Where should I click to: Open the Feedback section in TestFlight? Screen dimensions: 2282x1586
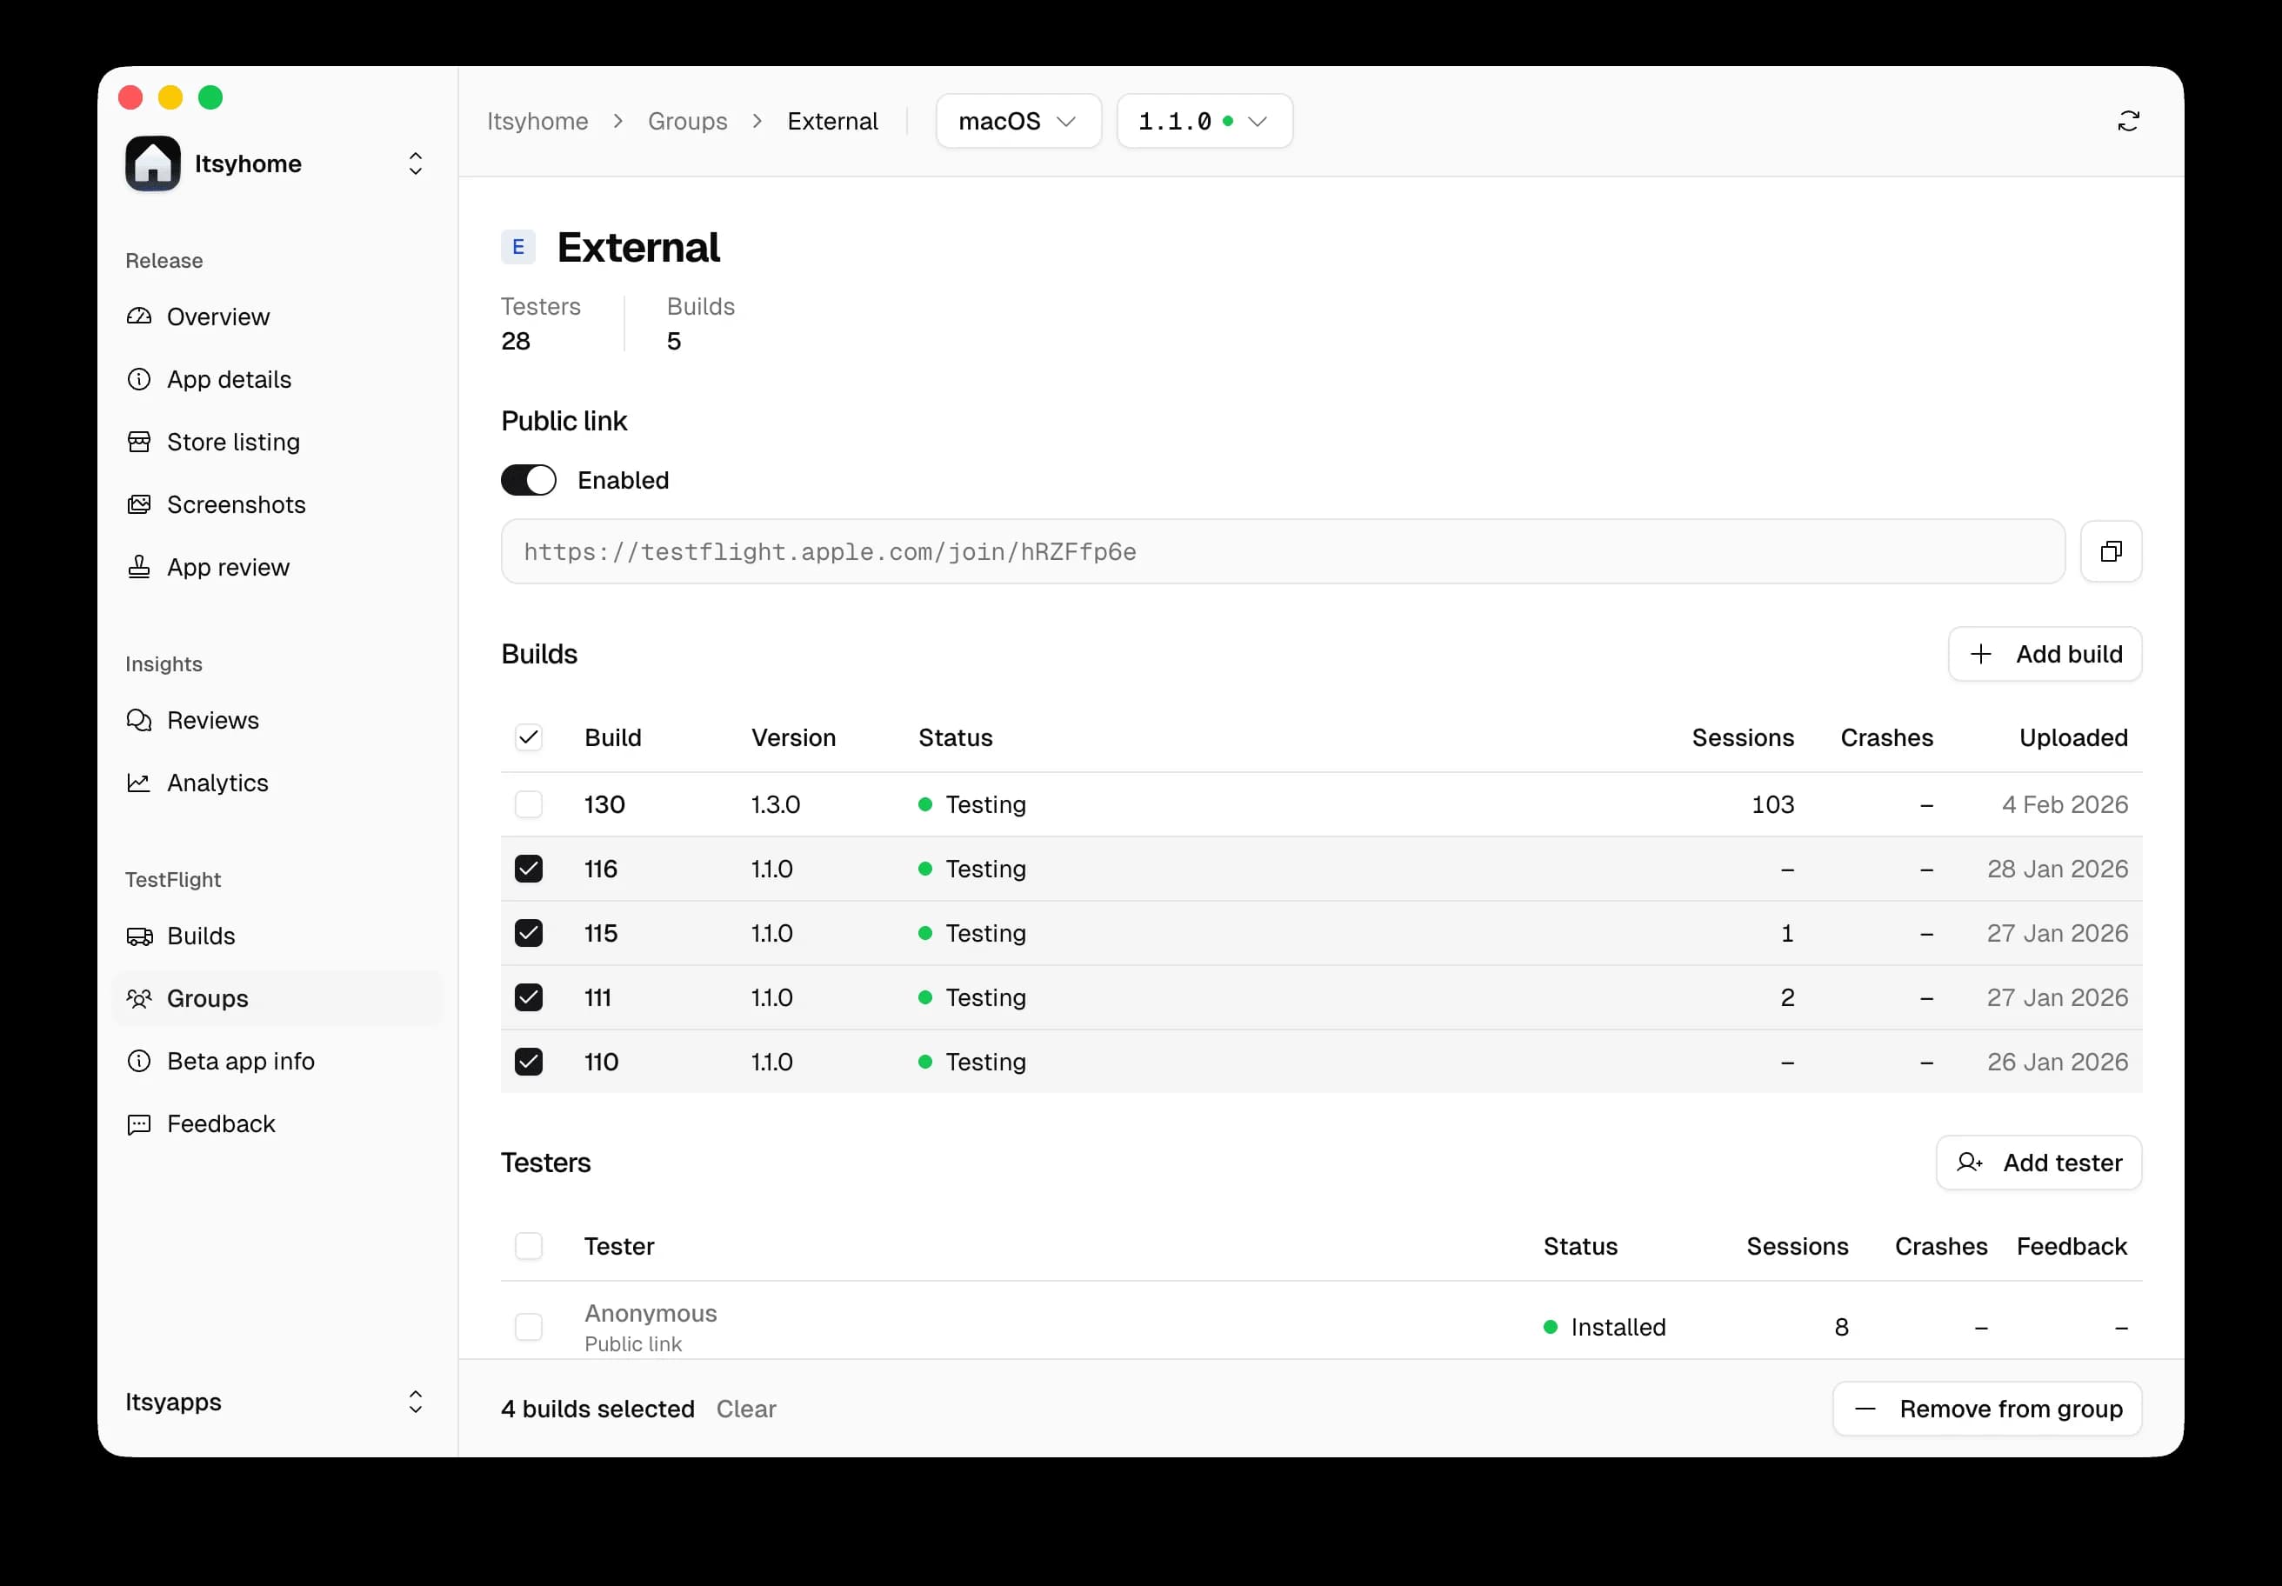pos(221,1123)
